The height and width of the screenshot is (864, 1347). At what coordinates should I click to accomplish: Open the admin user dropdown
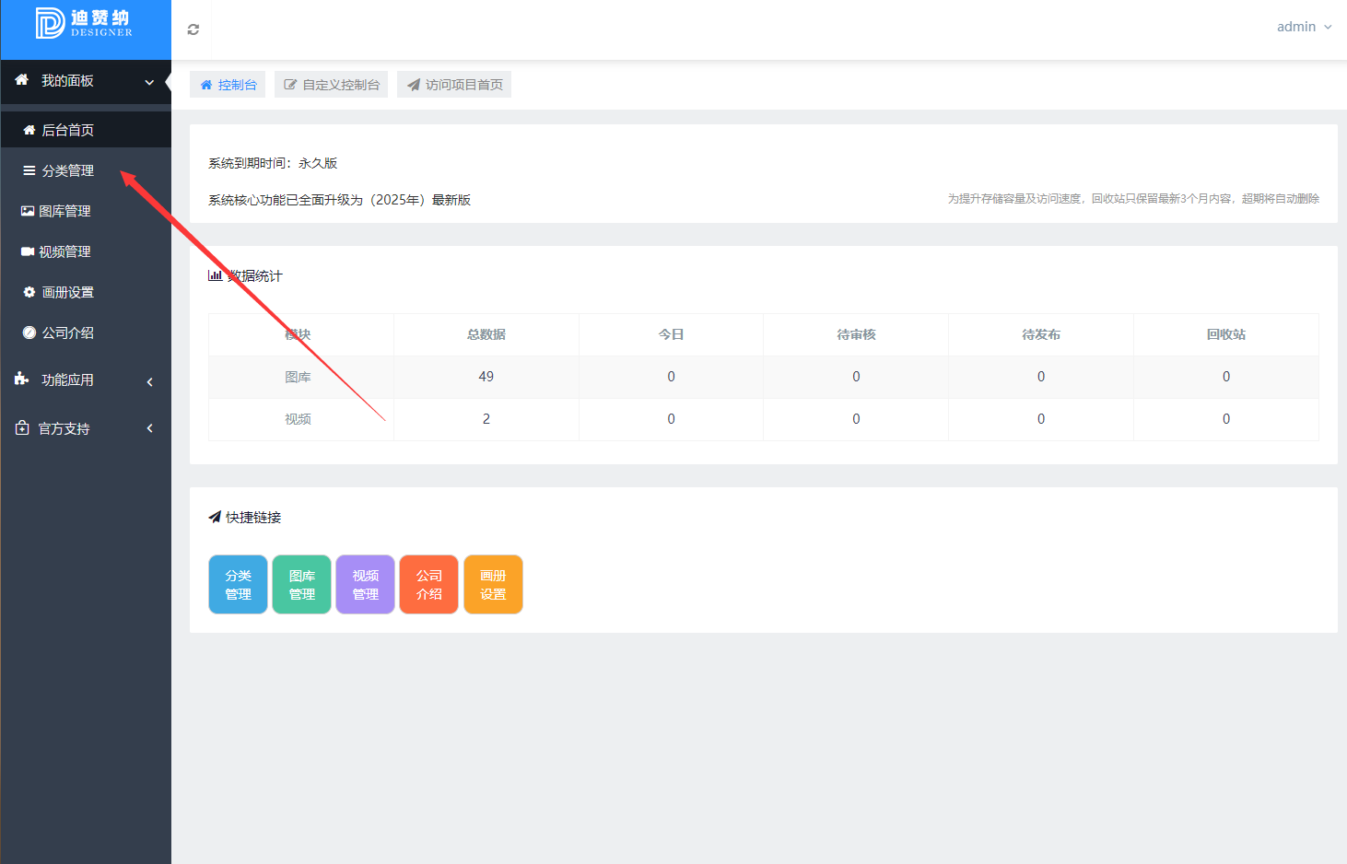click(x=1304, y=27)
